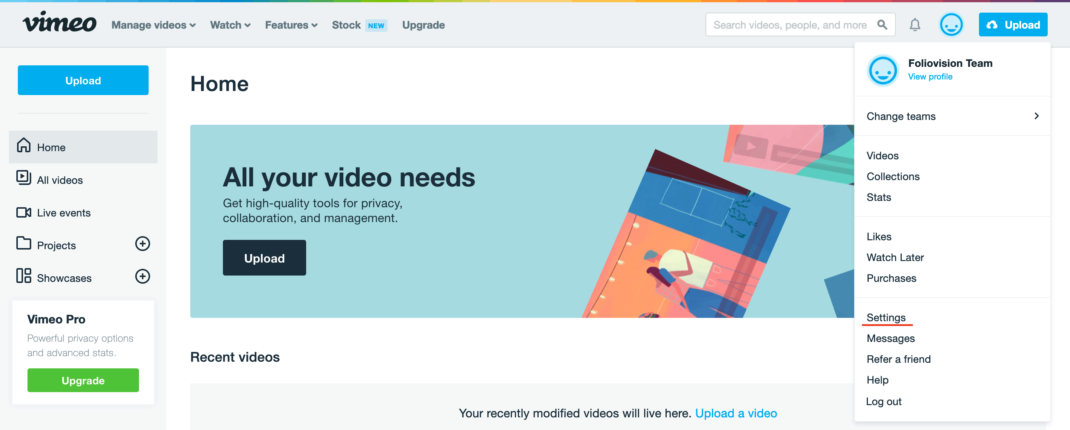The width and height of the screenshot is (1070, 430).
Task: Click the Home house icon in the sidebar
Action: point(24,145)
